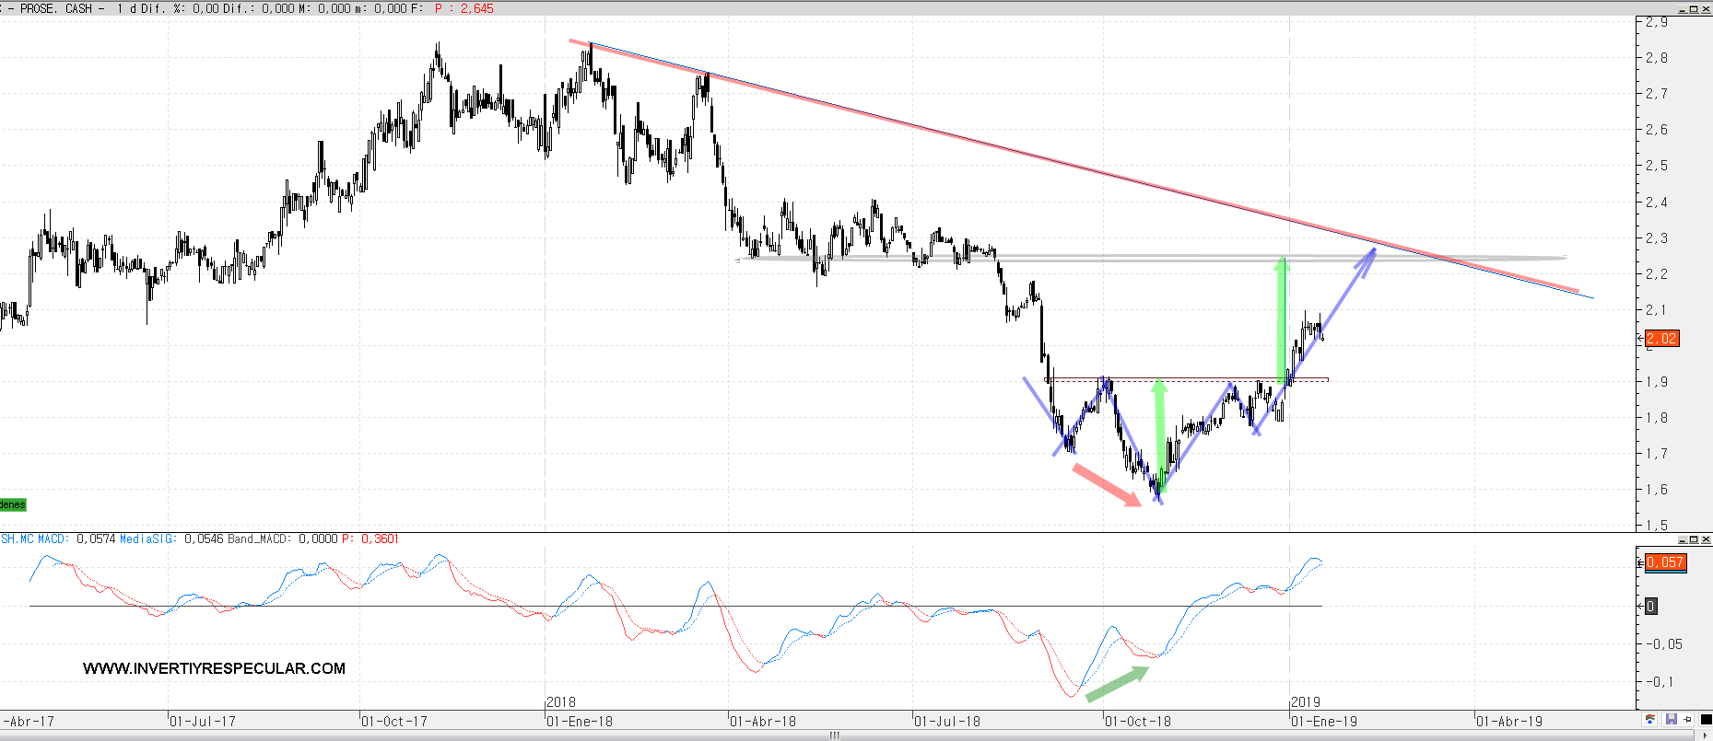
Task: Click the MACD label in indicator header
Action: tap(51, 538)
